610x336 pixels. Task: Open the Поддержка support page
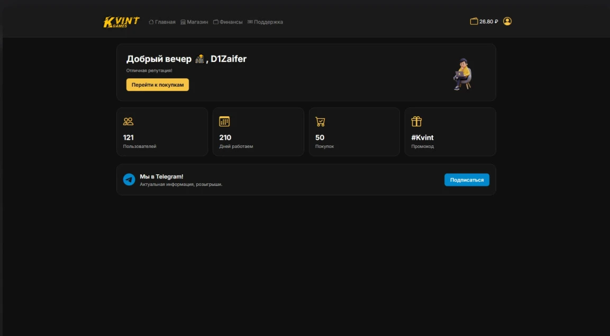pos(265,22)
